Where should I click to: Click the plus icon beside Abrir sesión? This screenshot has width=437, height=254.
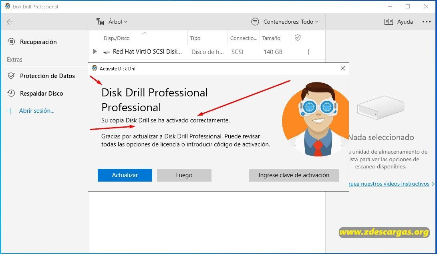pos(10,111)
